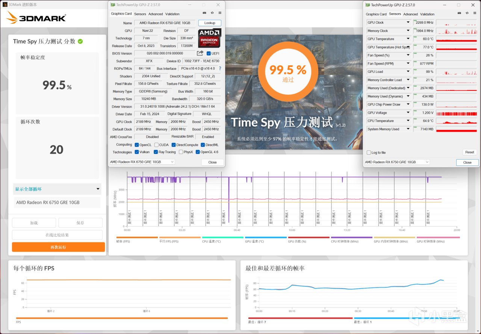Click the AMD Radeon Graphics logo

tap(210, 38)
